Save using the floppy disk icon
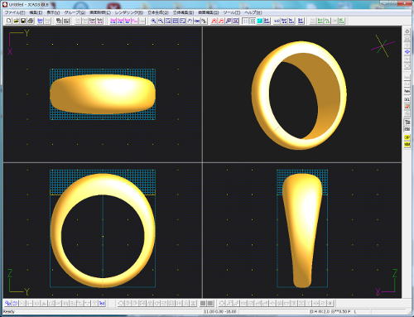 pyautogui.click(x=23, y=21)
